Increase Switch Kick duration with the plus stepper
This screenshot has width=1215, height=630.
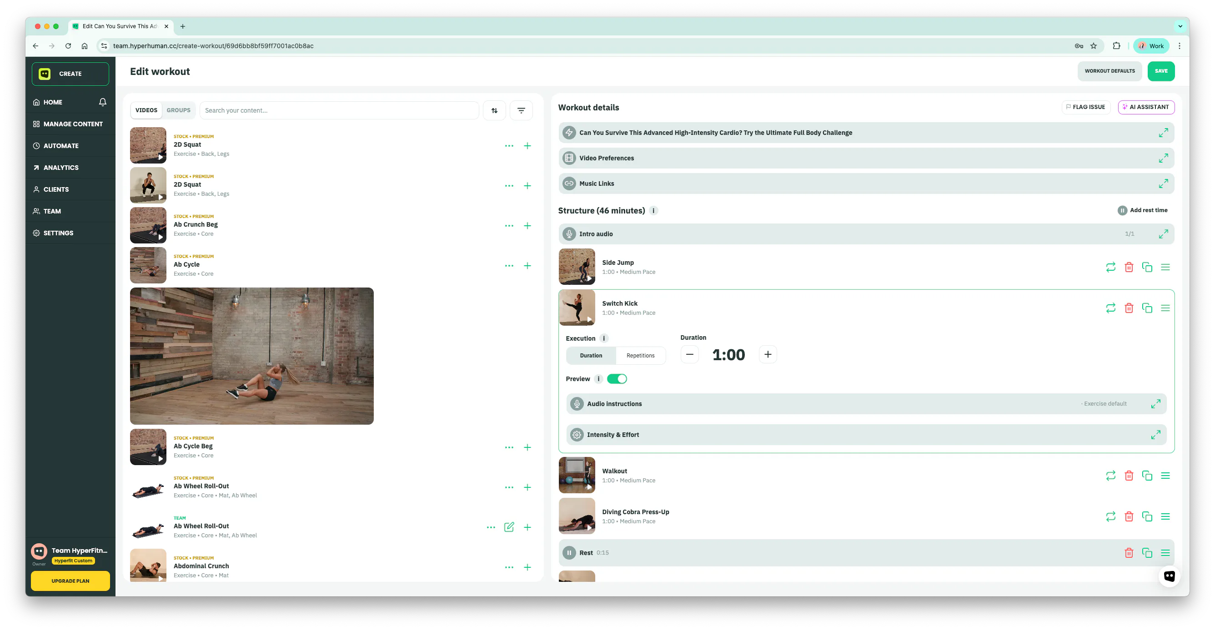(768, 354)
